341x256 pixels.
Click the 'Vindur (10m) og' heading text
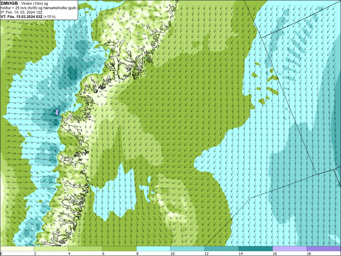coord(35,3)
